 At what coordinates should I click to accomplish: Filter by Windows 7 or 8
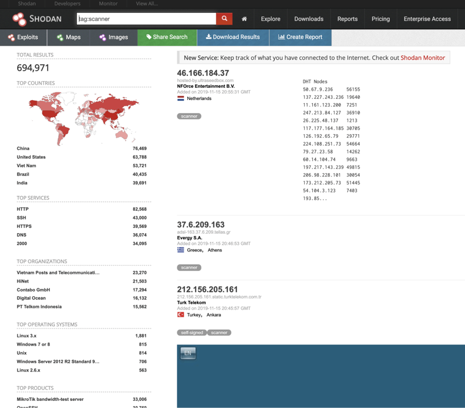[x=33, y=344]
